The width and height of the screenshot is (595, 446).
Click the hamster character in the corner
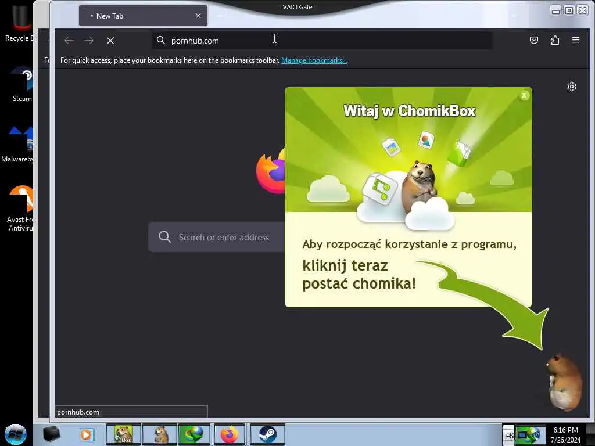(x=563, y=382)
